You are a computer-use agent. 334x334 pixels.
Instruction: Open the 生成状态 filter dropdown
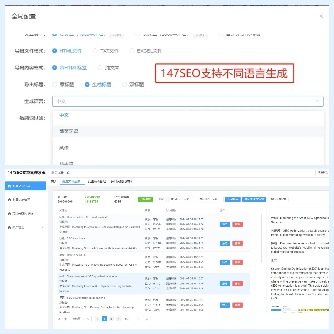coord(182,199)
